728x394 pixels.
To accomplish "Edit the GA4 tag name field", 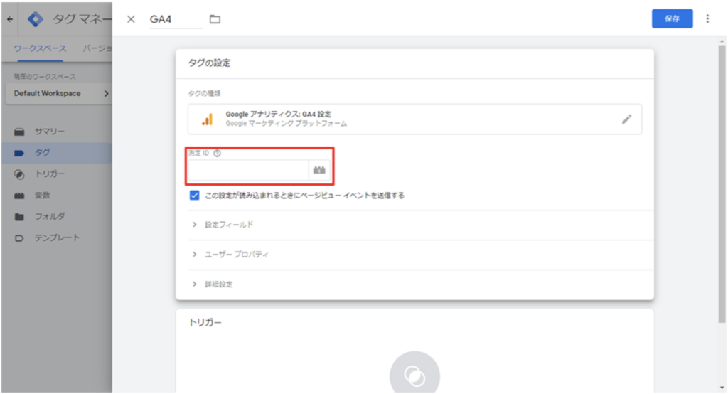I will (x=176, y=19).
